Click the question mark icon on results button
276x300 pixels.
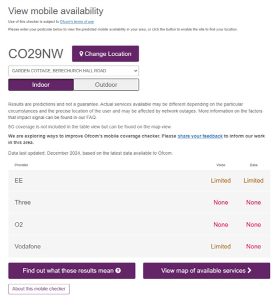pyautogui.click(x=118, y=271)
